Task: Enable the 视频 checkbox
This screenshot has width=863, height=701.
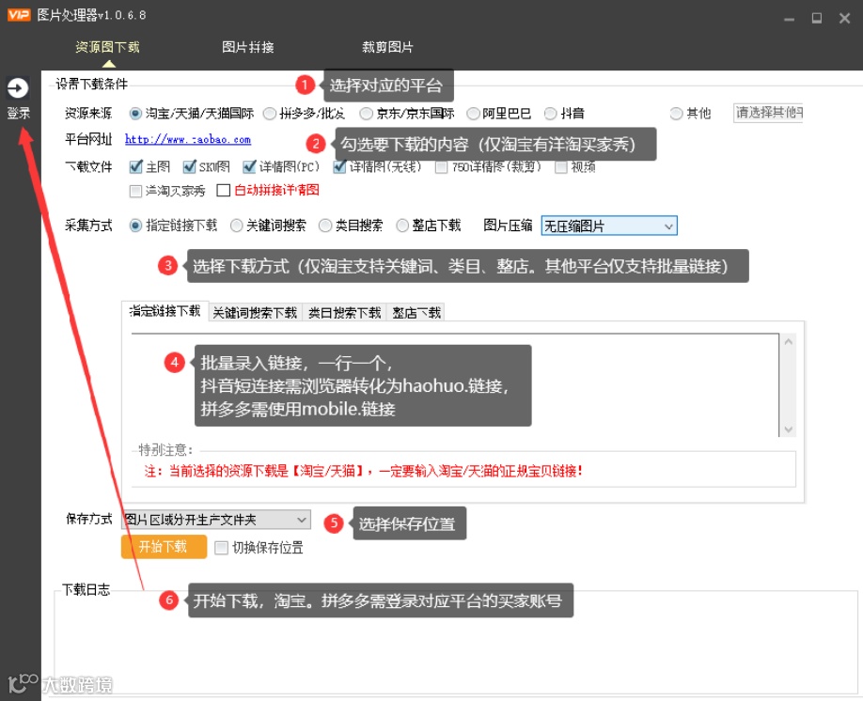Action: coord(561,167)
